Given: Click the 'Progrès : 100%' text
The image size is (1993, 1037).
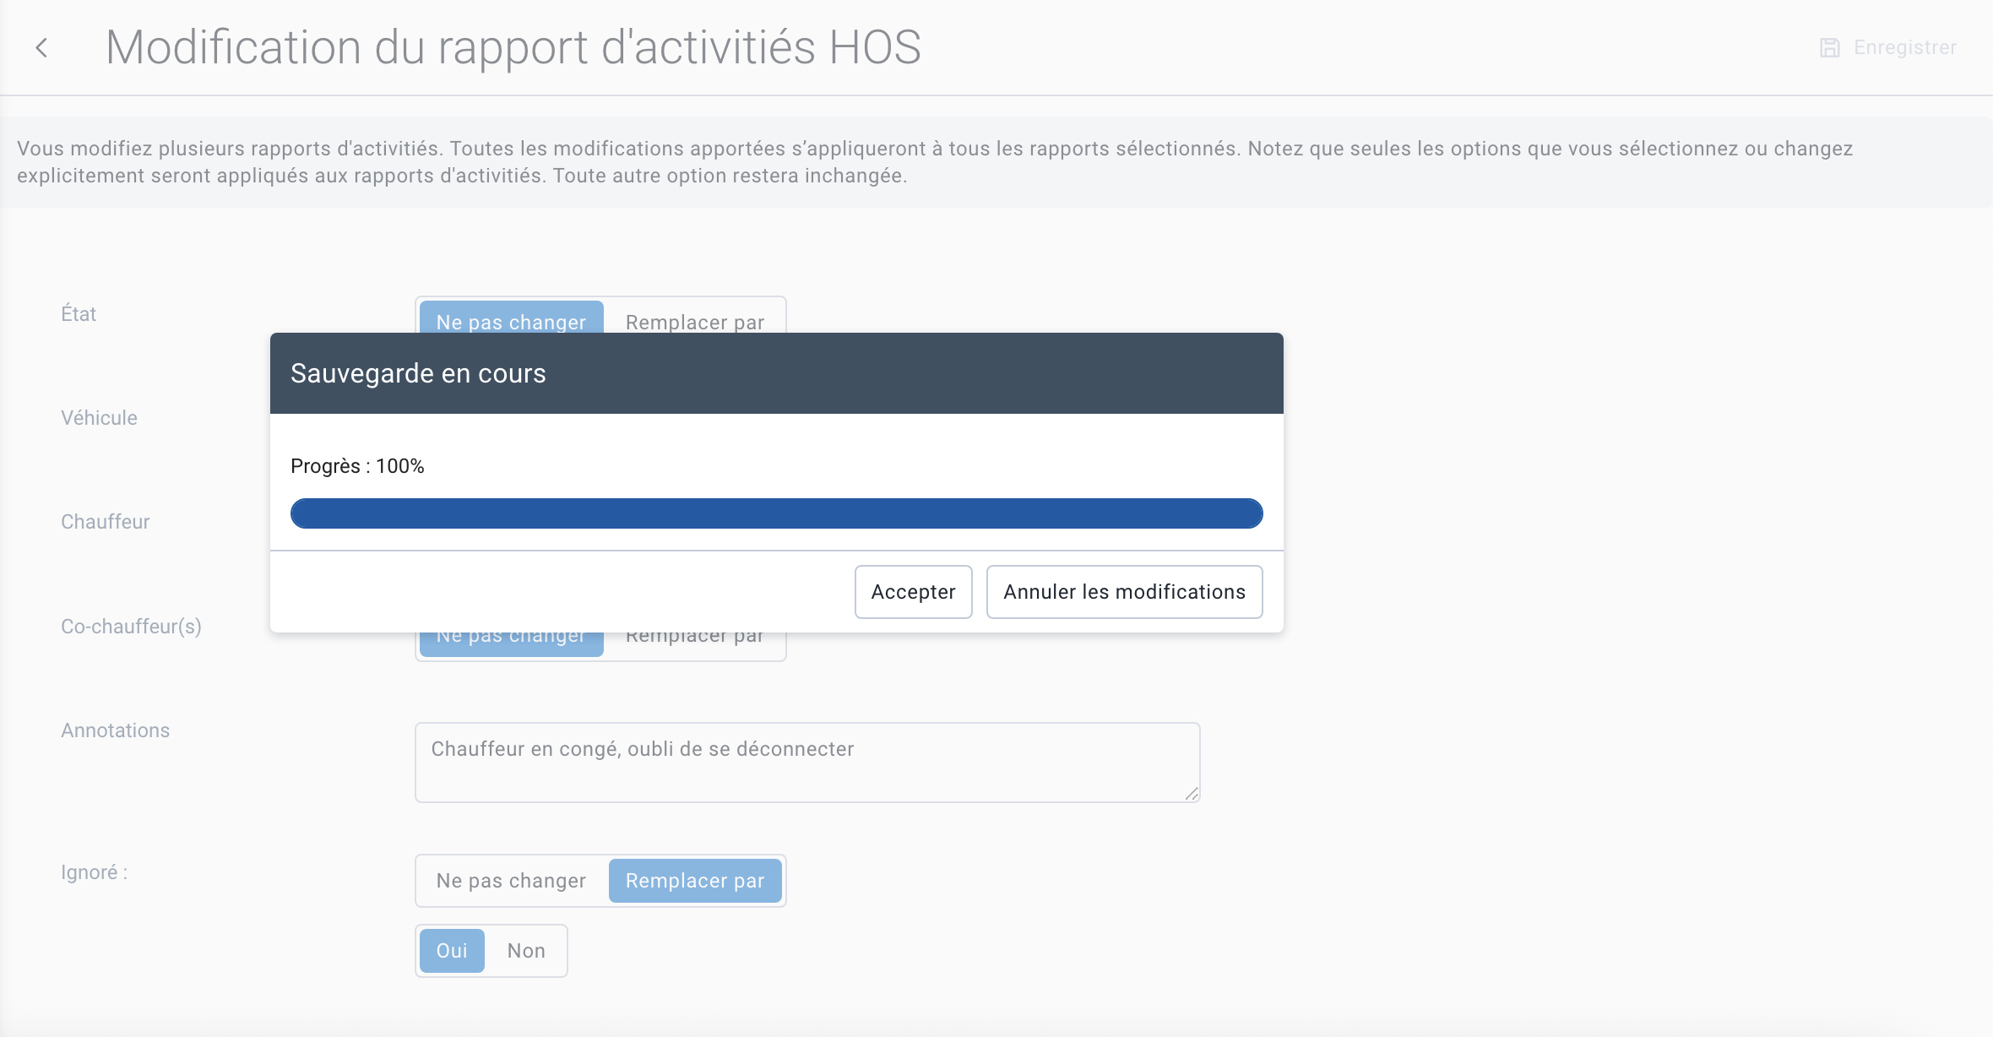Looking at the screenshot, I should pos(357,466).
